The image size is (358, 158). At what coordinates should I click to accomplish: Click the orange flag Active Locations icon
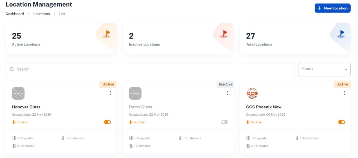coord(107,34)
